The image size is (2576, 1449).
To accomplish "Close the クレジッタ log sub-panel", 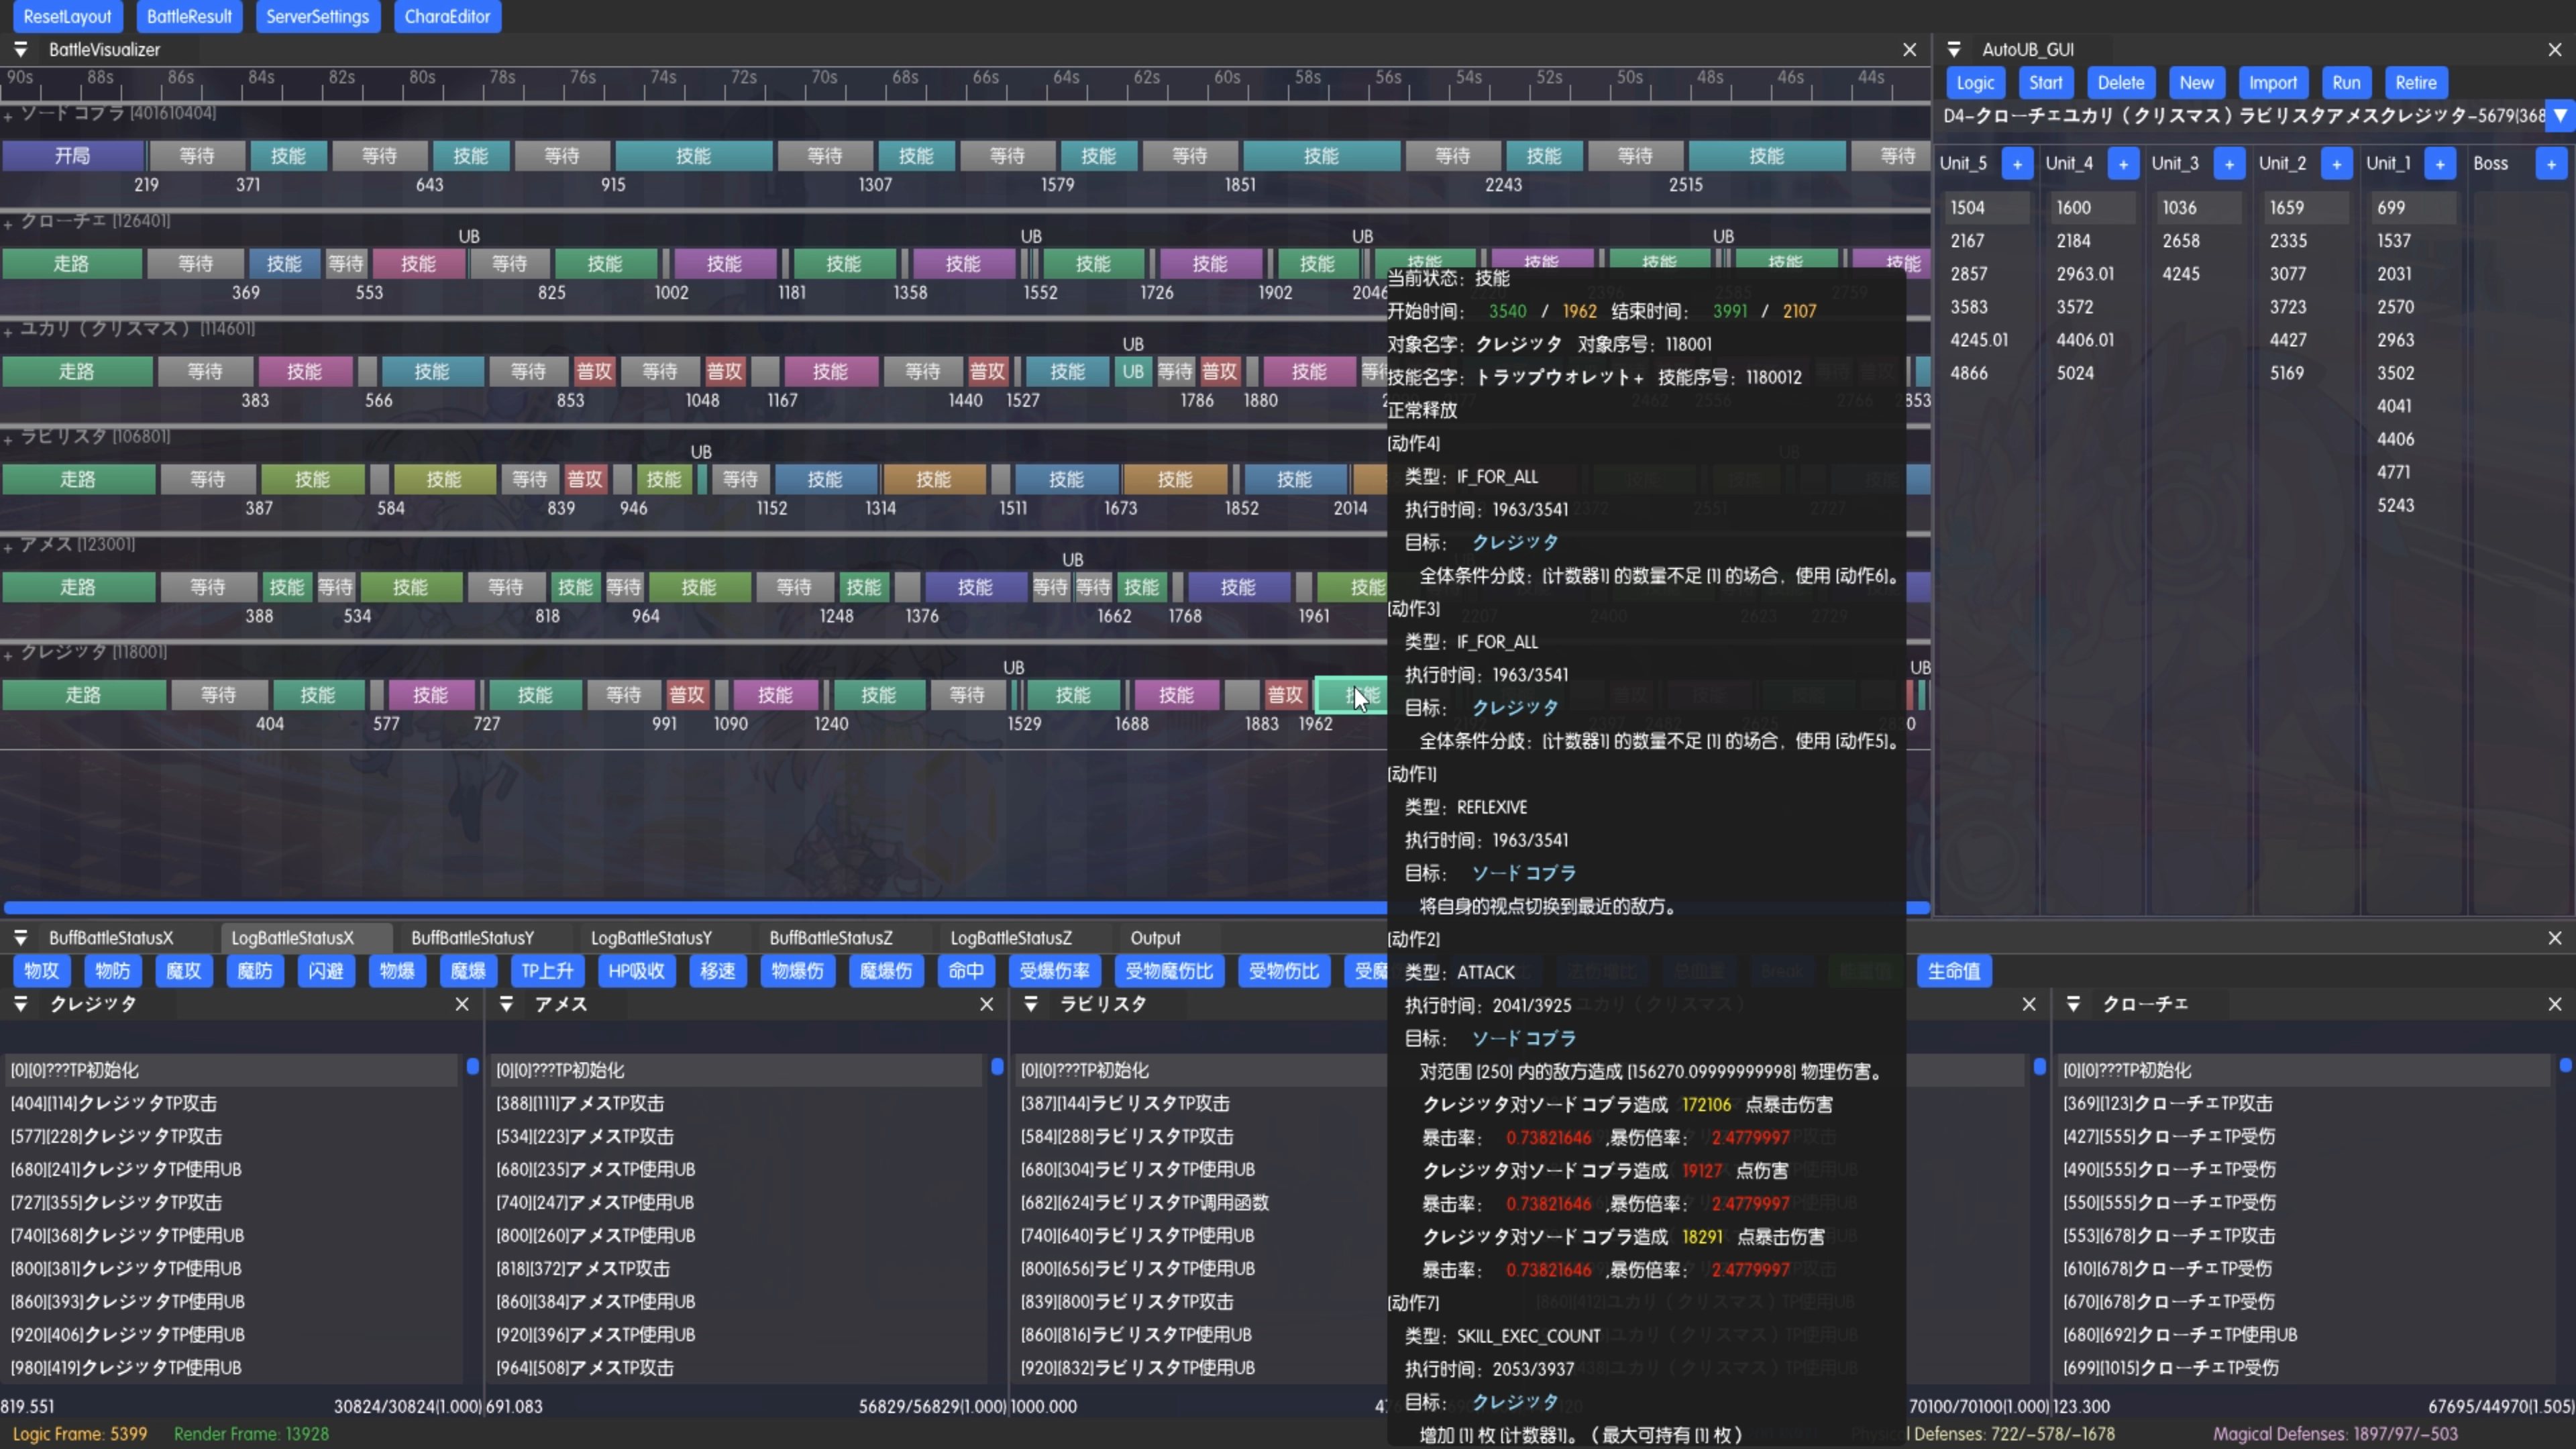I will pyautogui.click(x=462, y=1004).
